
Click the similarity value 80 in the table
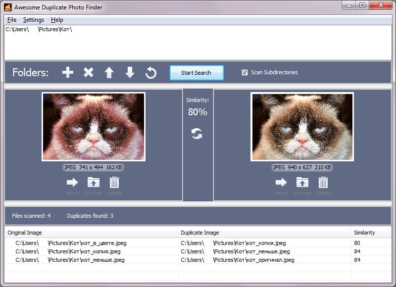(x=357, y=243)
